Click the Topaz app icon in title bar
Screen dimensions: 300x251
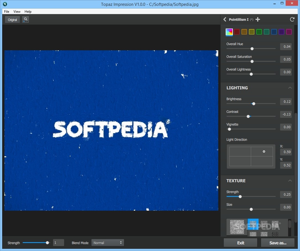pos(5,4)
